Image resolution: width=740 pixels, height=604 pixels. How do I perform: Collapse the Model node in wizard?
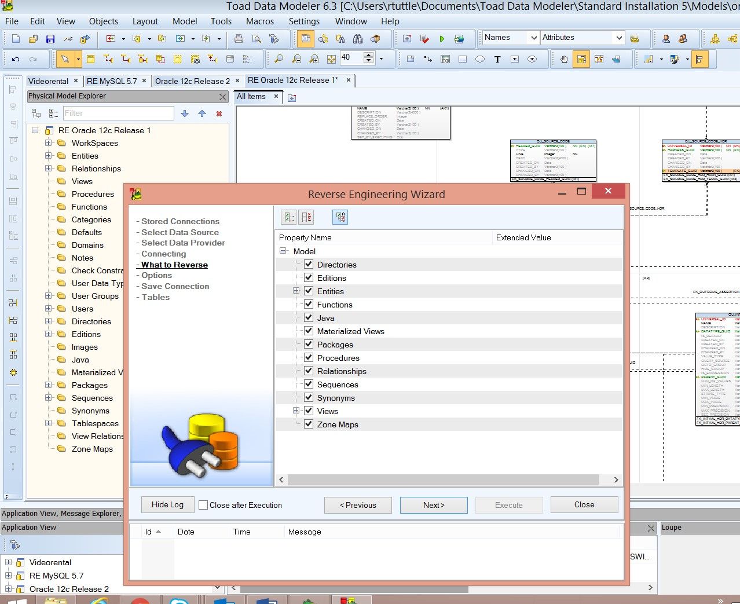tap(283, 251)
